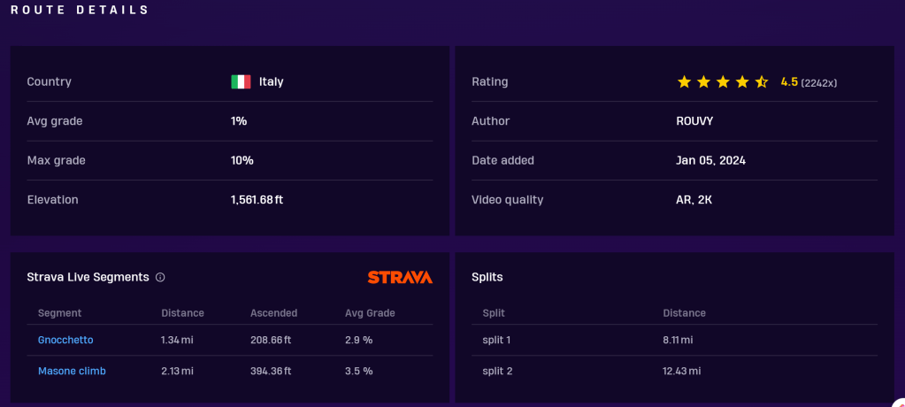Select the second rating star
This screenshot has width=905, height=407.
703,81
